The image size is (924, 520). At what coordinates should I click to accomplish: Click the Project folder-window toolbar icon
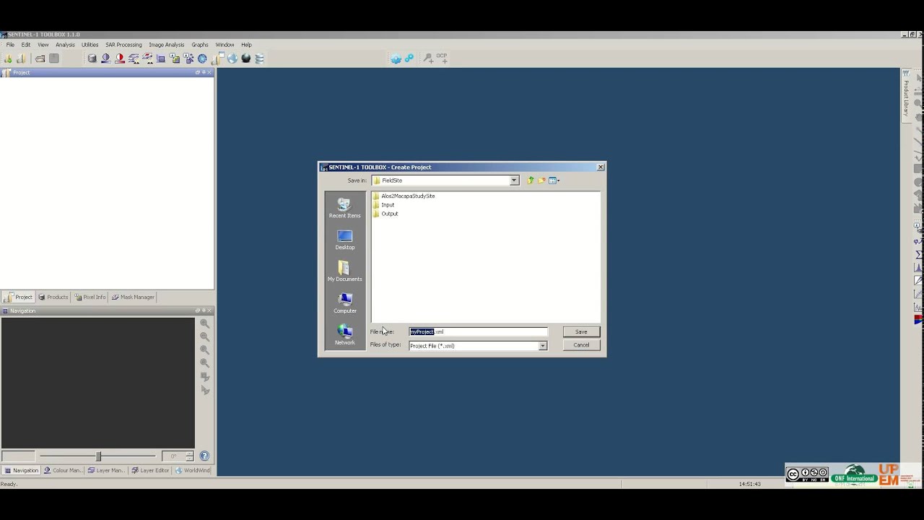pos(218,58)
